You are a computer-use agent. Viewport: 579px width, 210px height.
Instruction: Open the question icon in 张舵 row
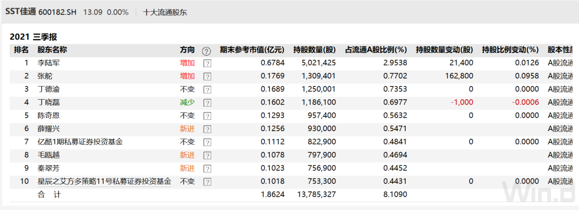point(207,77)
